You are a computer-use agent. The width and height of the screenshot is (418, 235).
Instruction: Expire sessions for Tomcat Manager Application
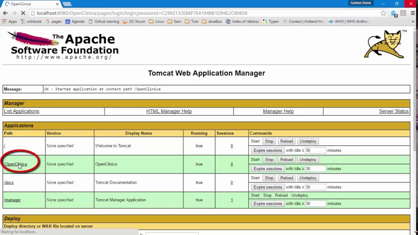click(267, 204)
